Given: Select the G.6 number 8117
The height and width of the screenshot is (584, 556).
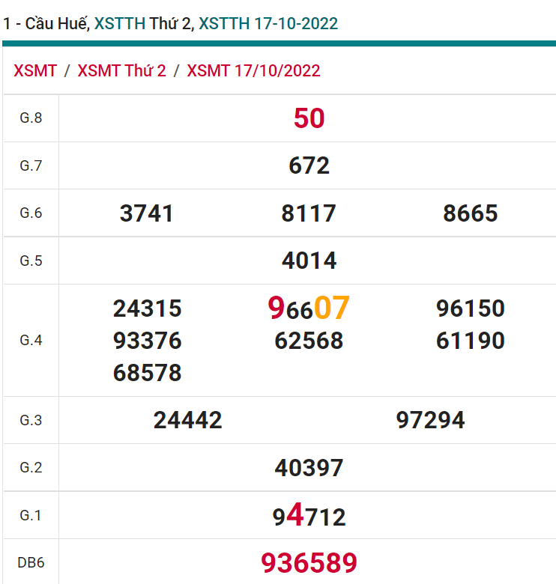Looking at the screenshot, I should (309, 213).
